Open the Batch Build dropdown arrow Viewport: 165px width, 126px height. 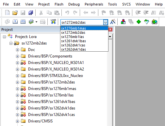pyautogui.click(x=36, y=22)
